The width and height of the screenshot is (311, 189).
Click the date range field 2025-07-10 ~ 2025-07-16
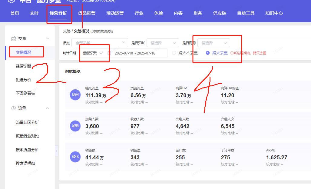click(135, 53)
